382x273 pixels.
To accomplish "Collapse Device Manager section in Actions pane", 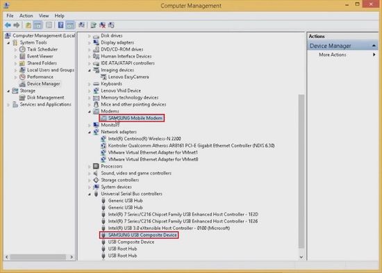I will point(374,46).
